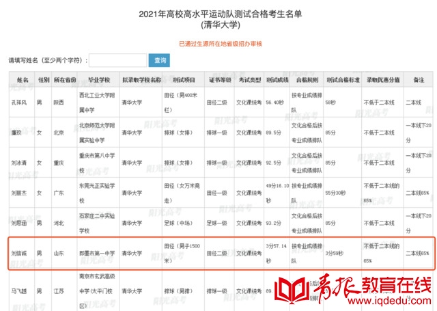Click the 西北工业大学附属中学 school cell

coord(97,103)
